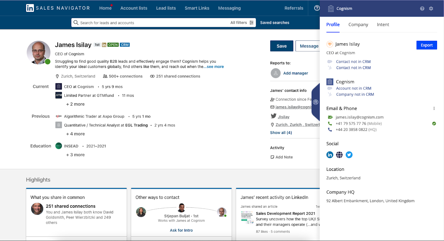The image size is (444, 241).
Task: Open Sales Development Report 2021 article
Action: 286,214
